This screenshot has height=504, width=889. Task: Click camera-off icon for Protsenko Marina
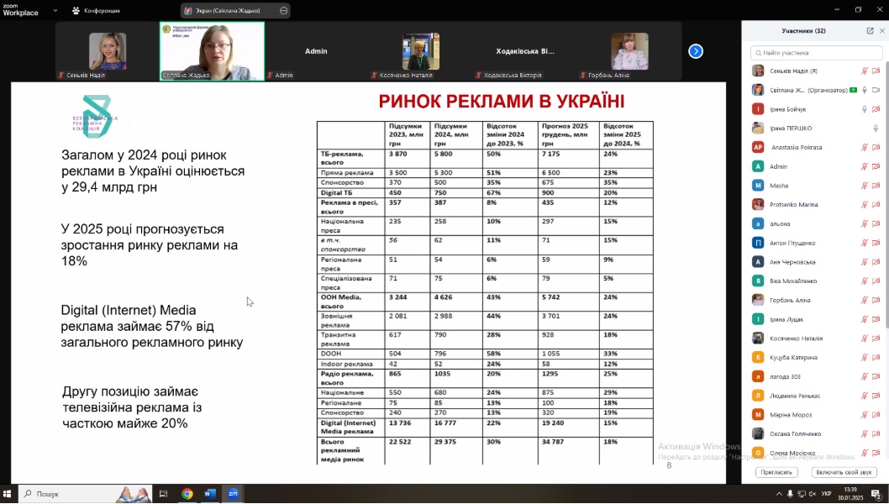[876, 205]
